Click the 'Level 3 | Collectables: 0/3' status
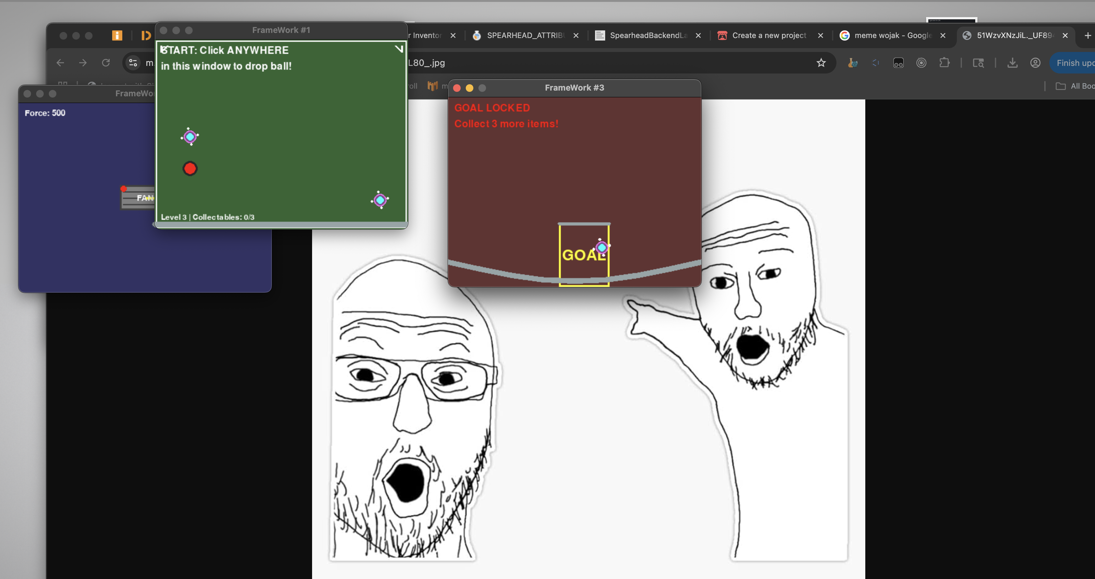The image size is (1095, 579). coord(208,217)
